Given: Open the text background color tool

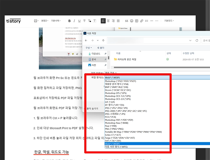Looking at the screenshot, I should coord(94,21).
